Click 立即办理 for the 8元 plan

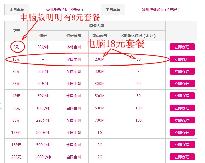(x=182, y=47)
